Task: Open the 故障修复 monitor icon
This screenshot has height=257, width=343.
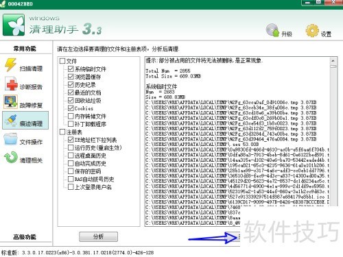Action: (10, 102)
